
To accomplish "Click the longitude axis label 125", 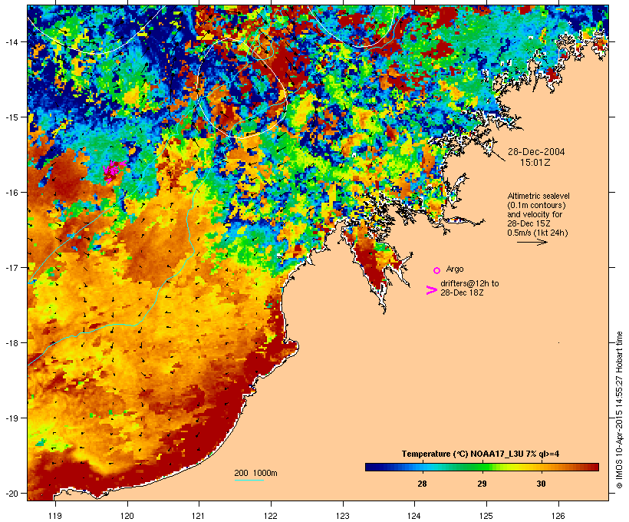I will (486, 516).
